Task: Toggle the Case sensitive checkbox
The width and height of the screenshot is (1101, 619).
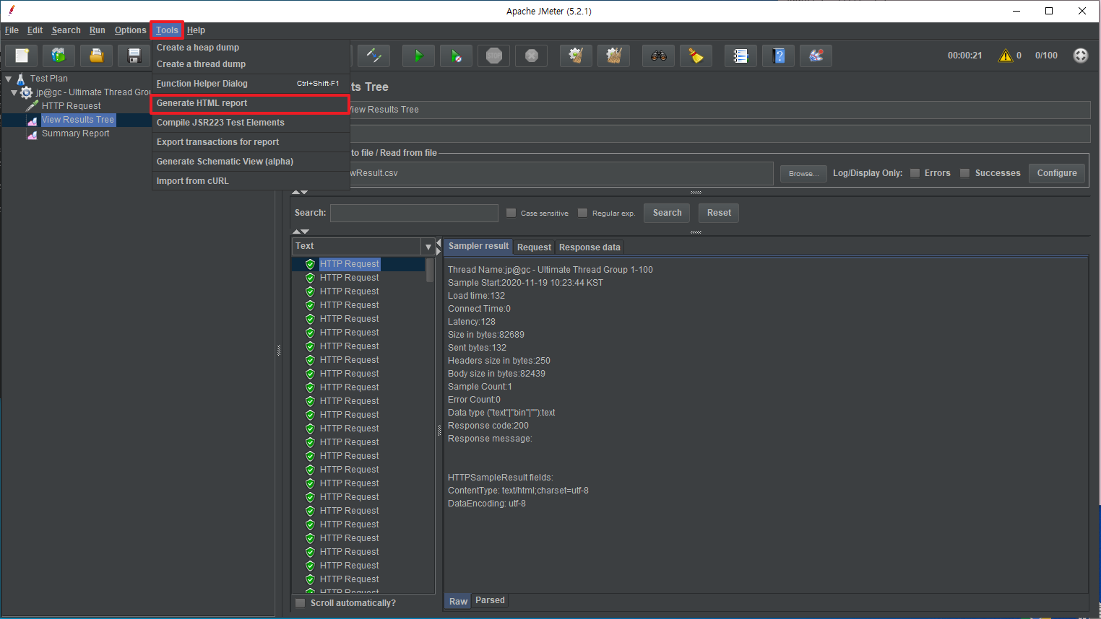Action: (x=511, y=213)
